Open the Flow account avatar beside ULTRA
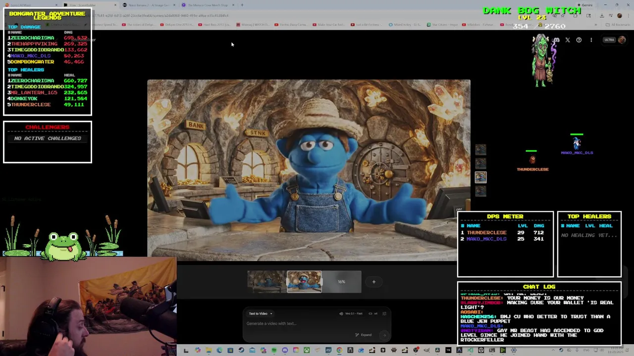 (x=622, y=40)
